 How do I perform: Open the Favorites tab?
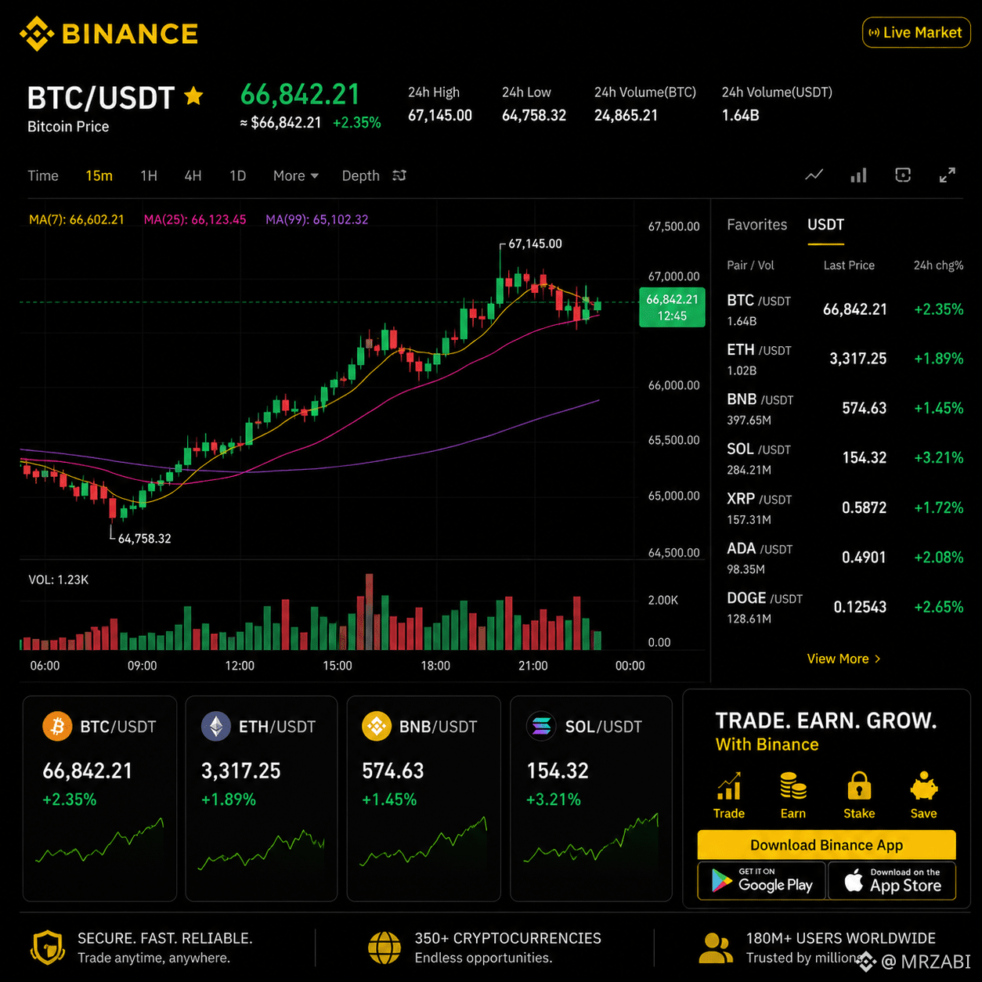(756, 225)
